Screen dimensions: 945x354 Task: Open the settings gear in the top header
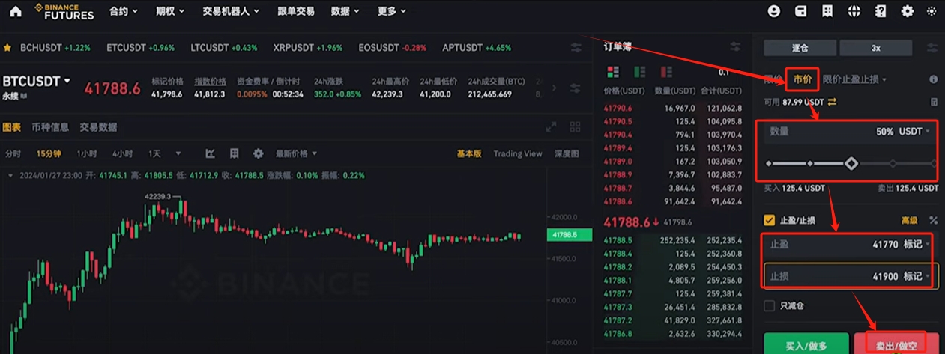click(908, 11)
